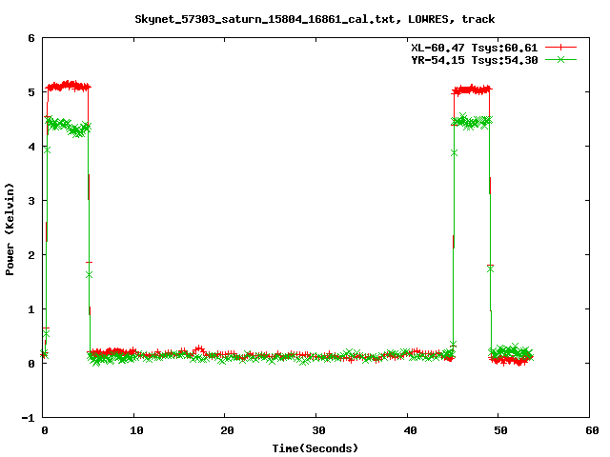This screenshot has width=610, height=457.
Task: Click the x-axis tick label 20
Action: 227,430
